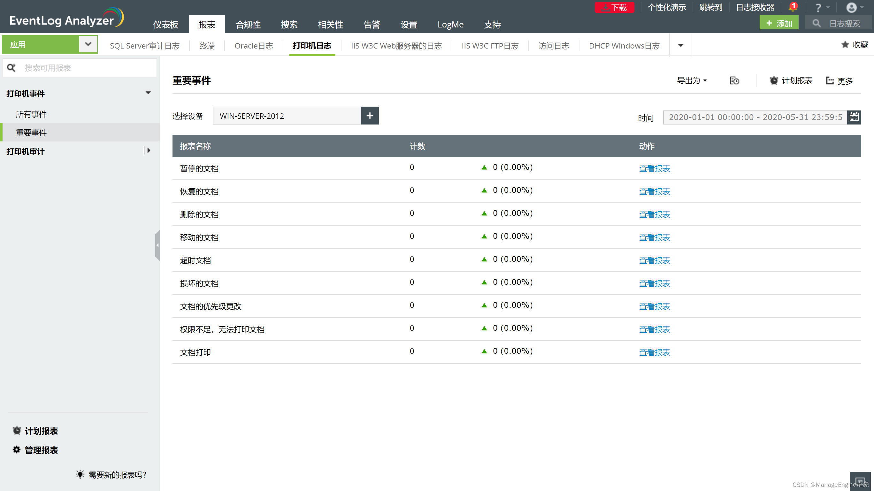Click the 搜索可用报表 search field
Viewport: 874px width, 491px height.
point(80,68)
